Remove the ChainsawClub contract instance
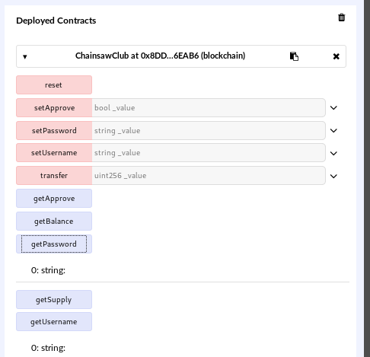This screenshot has height=357, width=370. (336, 56)
